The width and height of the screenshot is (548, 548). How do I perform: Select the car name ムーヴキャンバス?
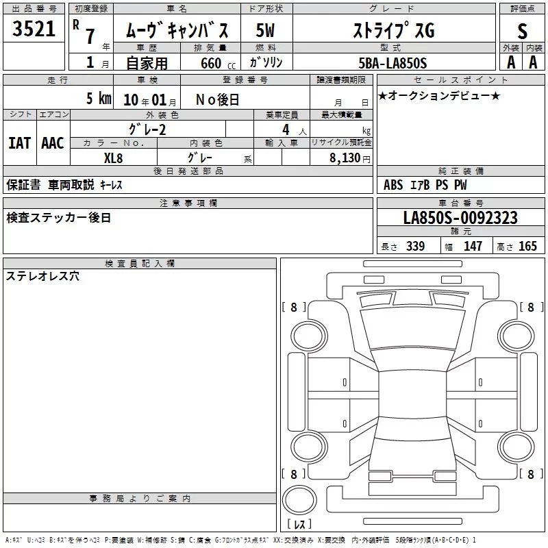coord(177,30)
